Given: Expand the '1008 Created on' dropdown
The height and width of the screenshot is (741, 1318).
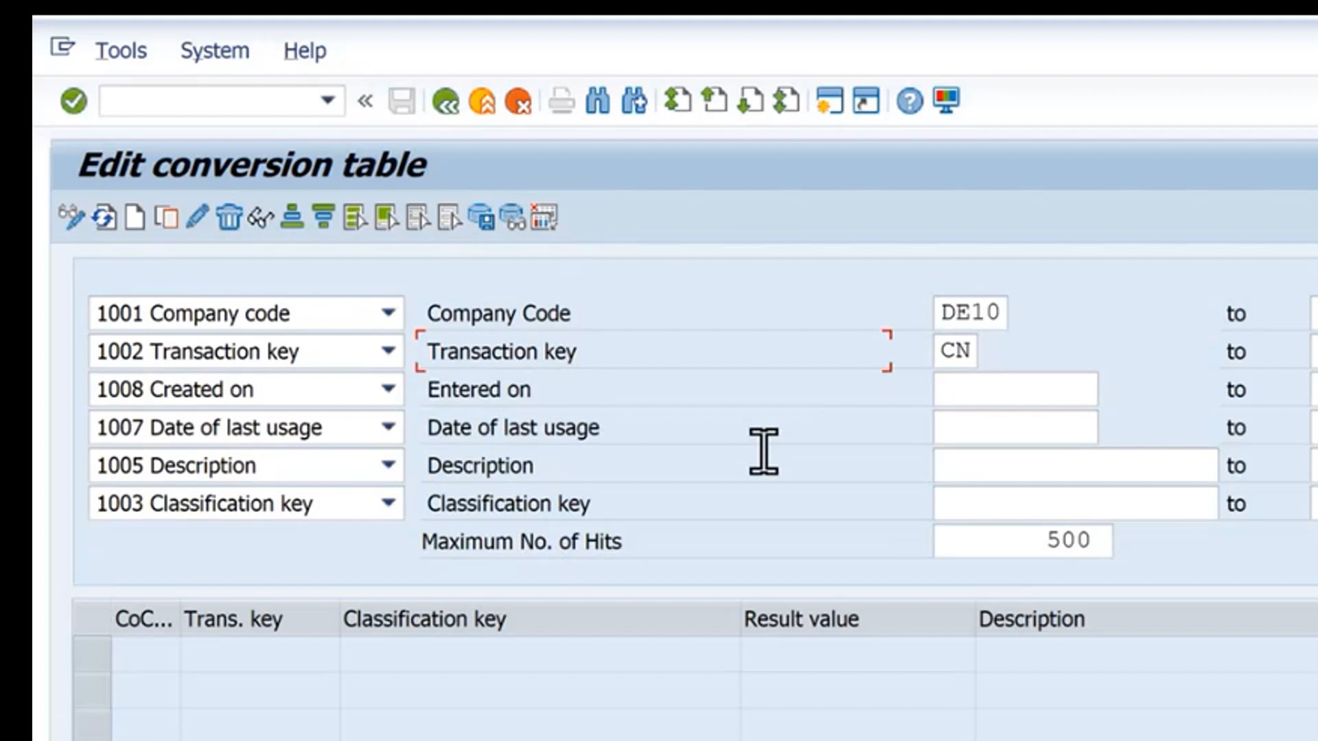Looking at the screenshot, I should click(389, 389).
